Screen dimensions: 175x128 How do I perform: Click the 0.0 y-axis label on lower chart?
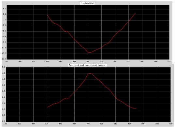(4, 115)
